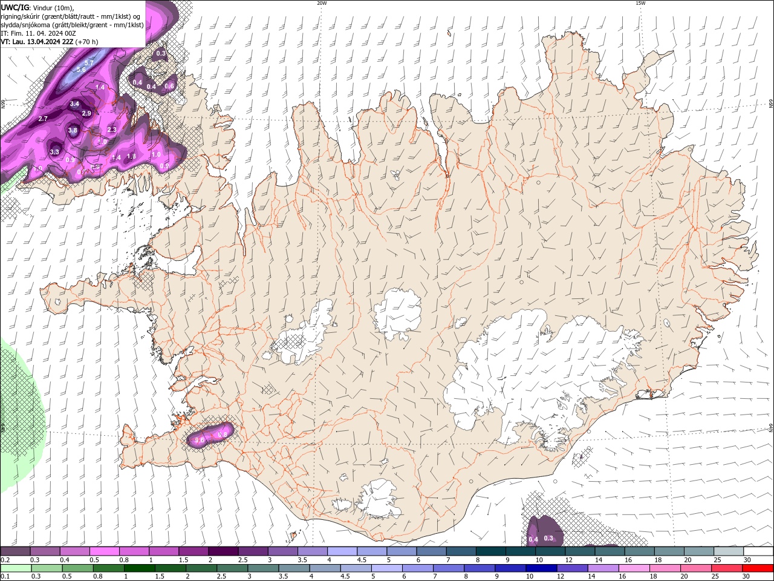Screen dimensions: 774x581
Task: Click the palest green 0.1 swatch in rain legend
Action: [x=16, y=568]
